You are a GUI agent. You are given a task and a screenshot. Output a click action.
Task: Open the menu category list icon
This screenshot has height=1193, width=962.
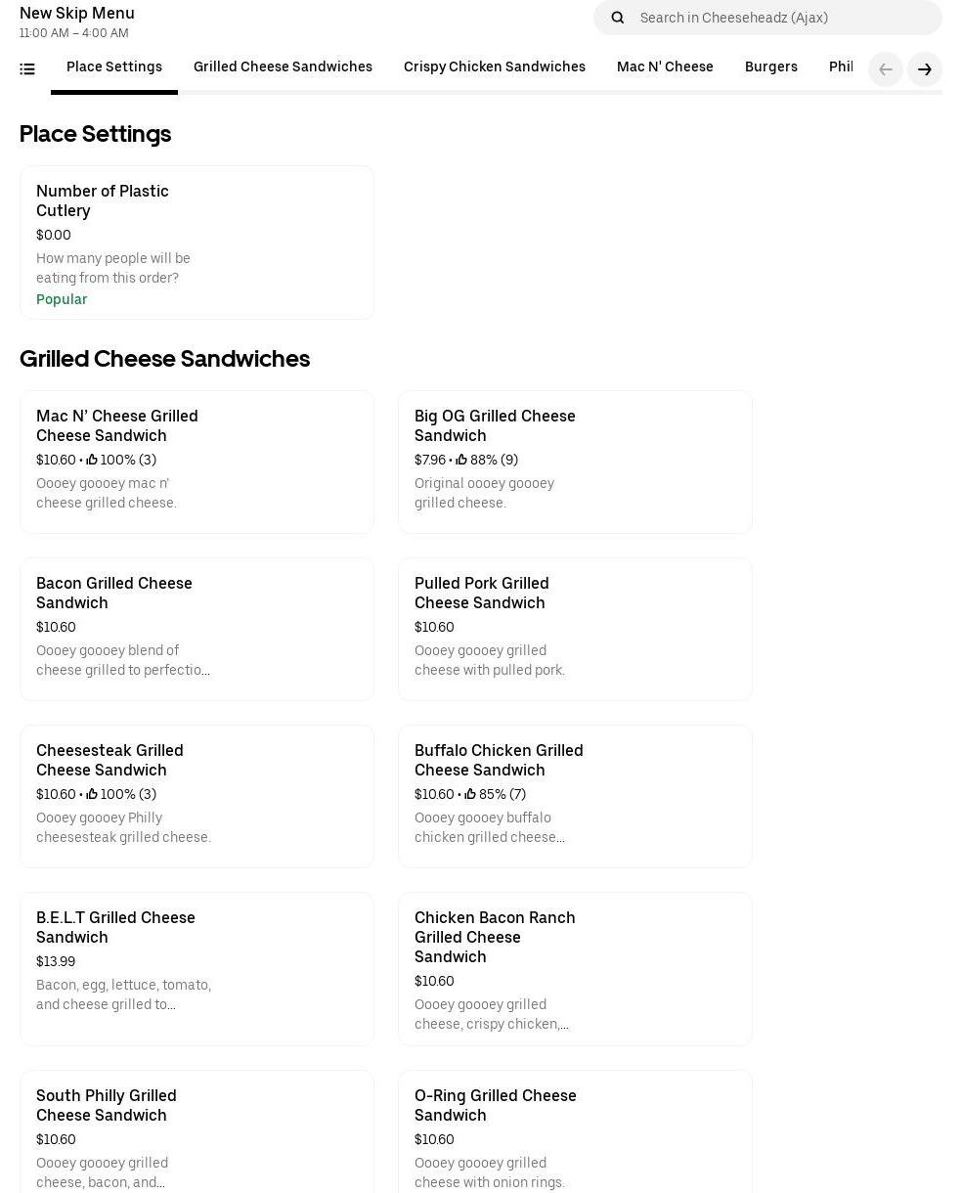pos(27,69)
